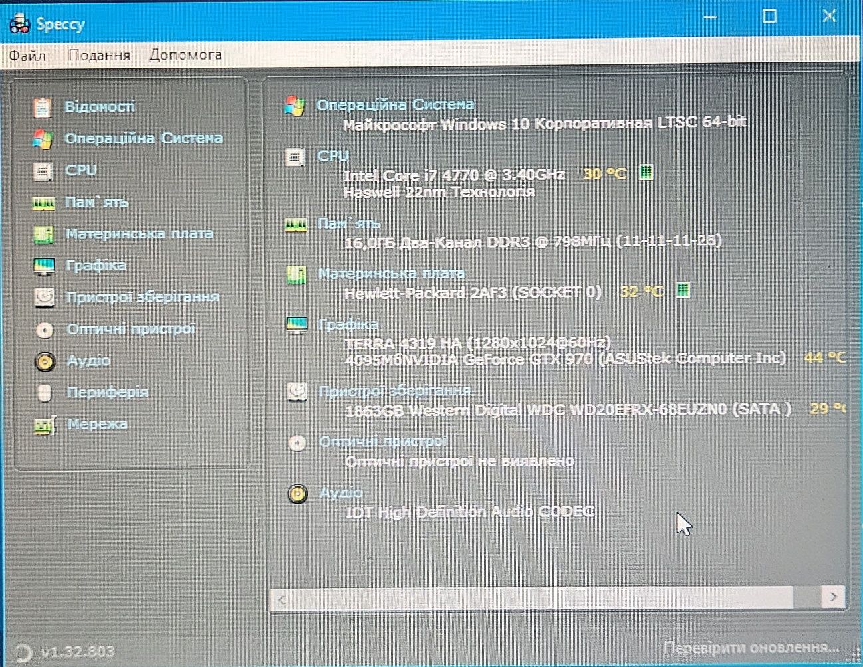Viewport: 863px width, 667px height.
Task: Click the horizontal scrollbar left arrow
Action: [x=281, y=600]
